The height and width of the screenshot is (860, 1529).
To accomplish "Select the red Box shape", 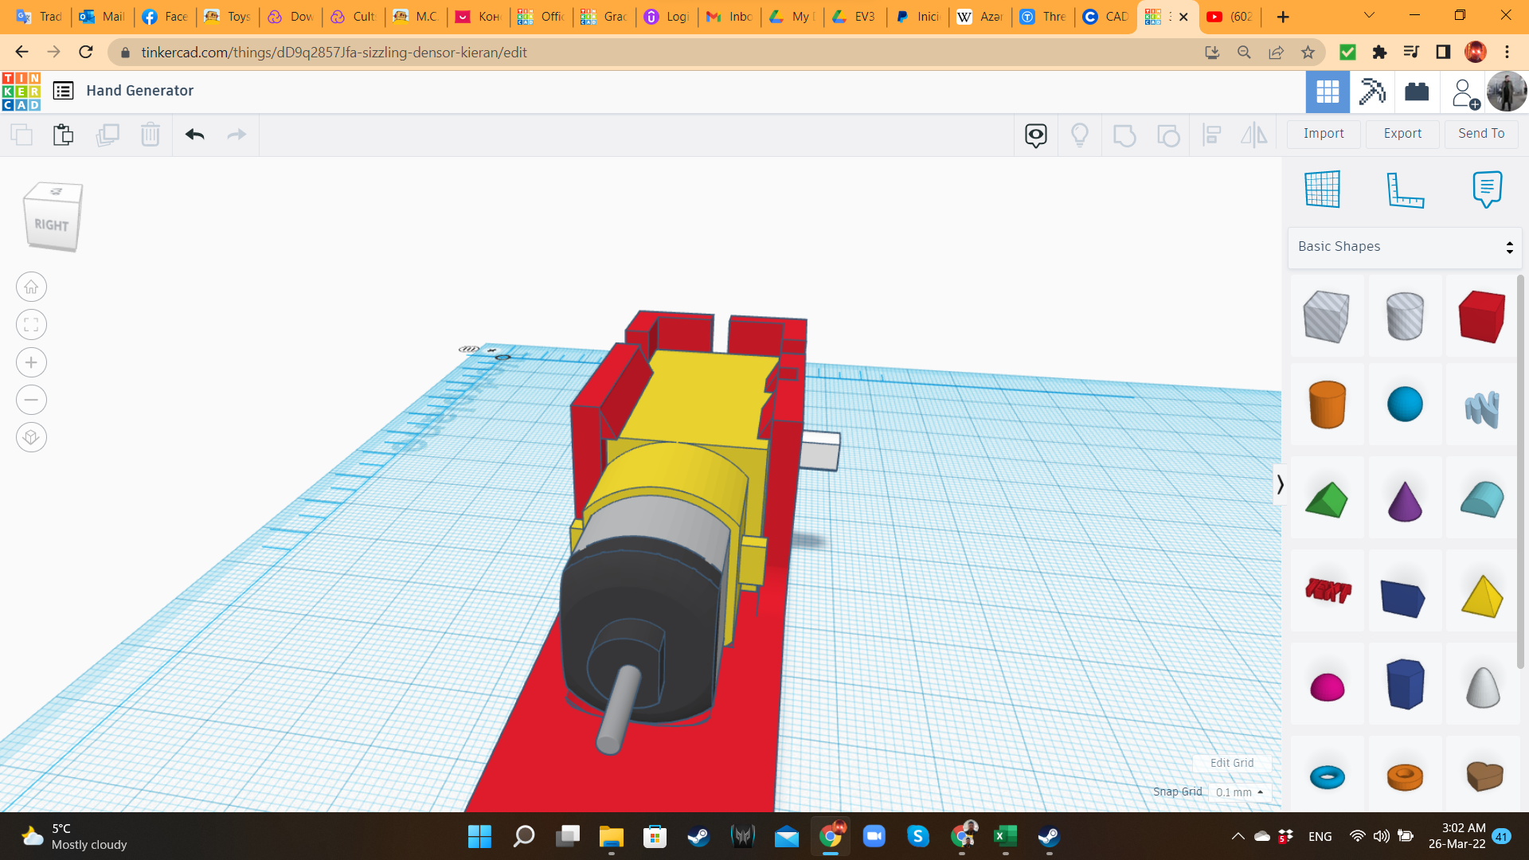I will coord(1482,316).
